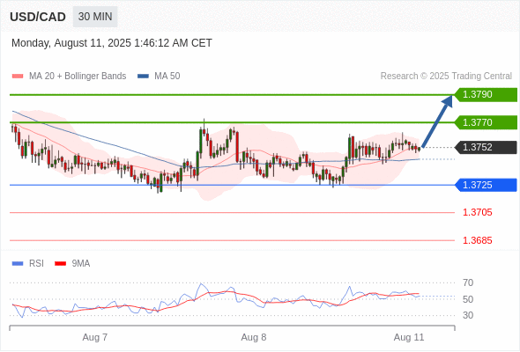Select the 1.3790 green resistance label
Screen dimensions: 520x352
tap(486, 94)
